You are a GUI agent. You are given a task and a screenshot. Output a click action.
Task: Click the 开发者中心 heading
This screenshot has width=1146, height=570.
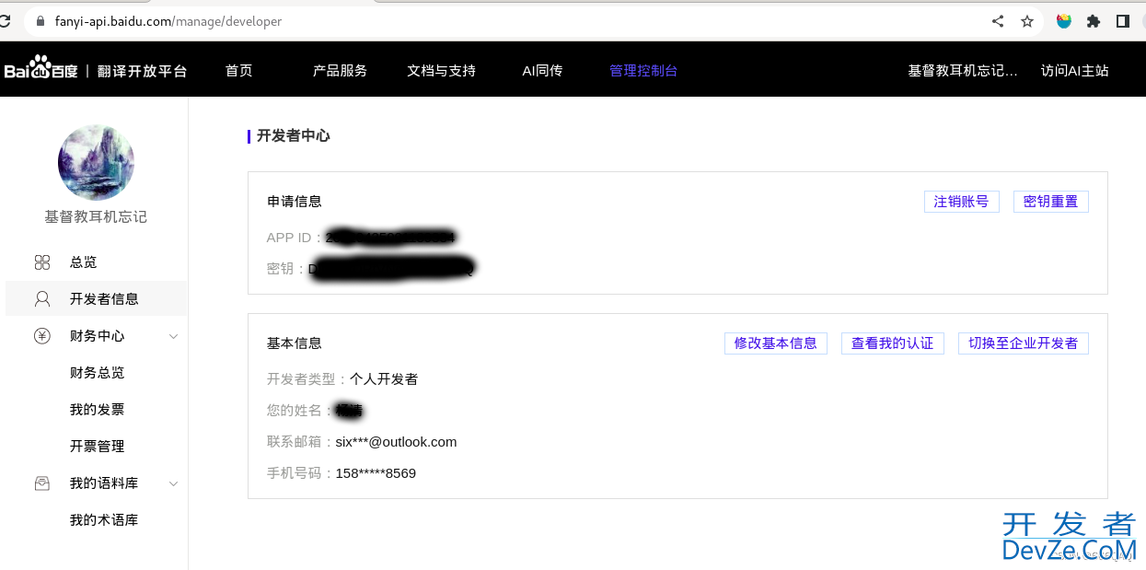pos(294,136)
